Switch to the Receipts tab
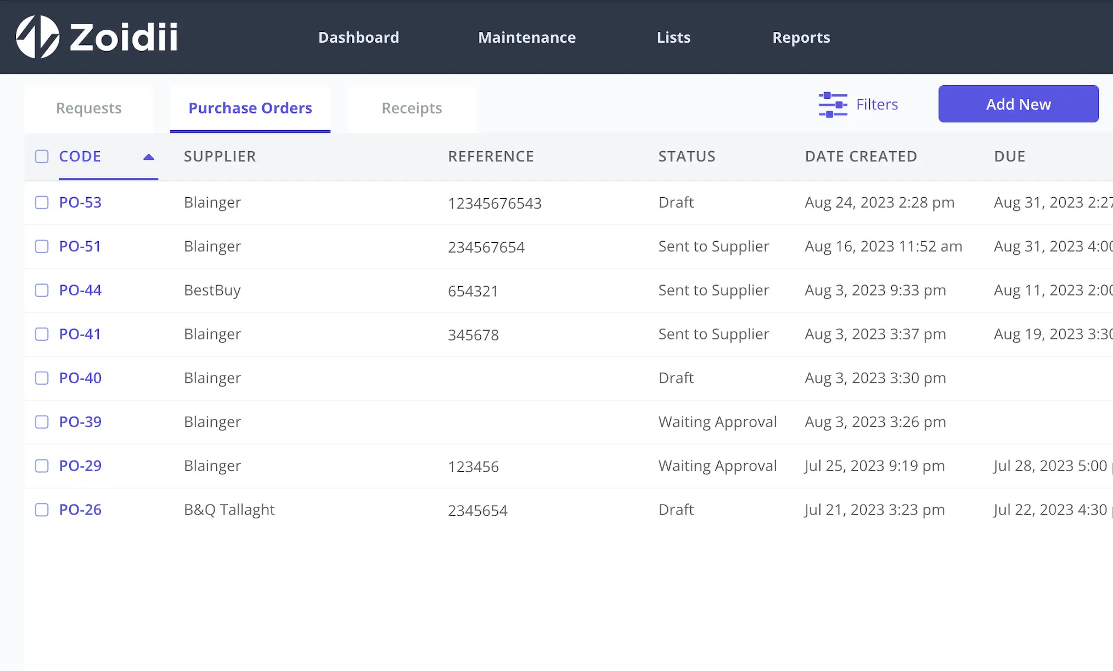 coord(412,108)
